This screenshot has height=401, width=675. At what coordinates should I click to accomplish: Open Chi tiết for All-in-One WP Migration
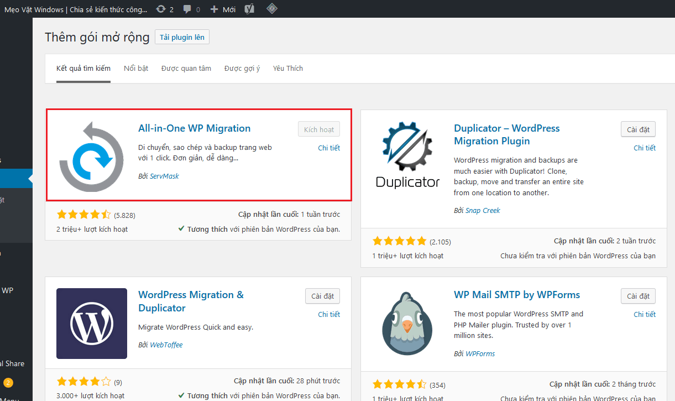329,148
